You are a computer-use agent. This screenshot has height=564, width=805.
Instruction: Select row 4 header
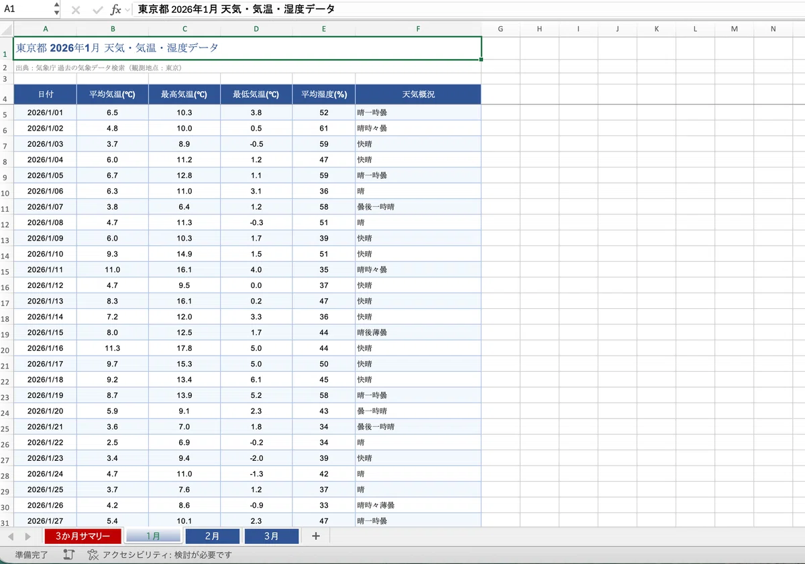click(x=7, y=94)
